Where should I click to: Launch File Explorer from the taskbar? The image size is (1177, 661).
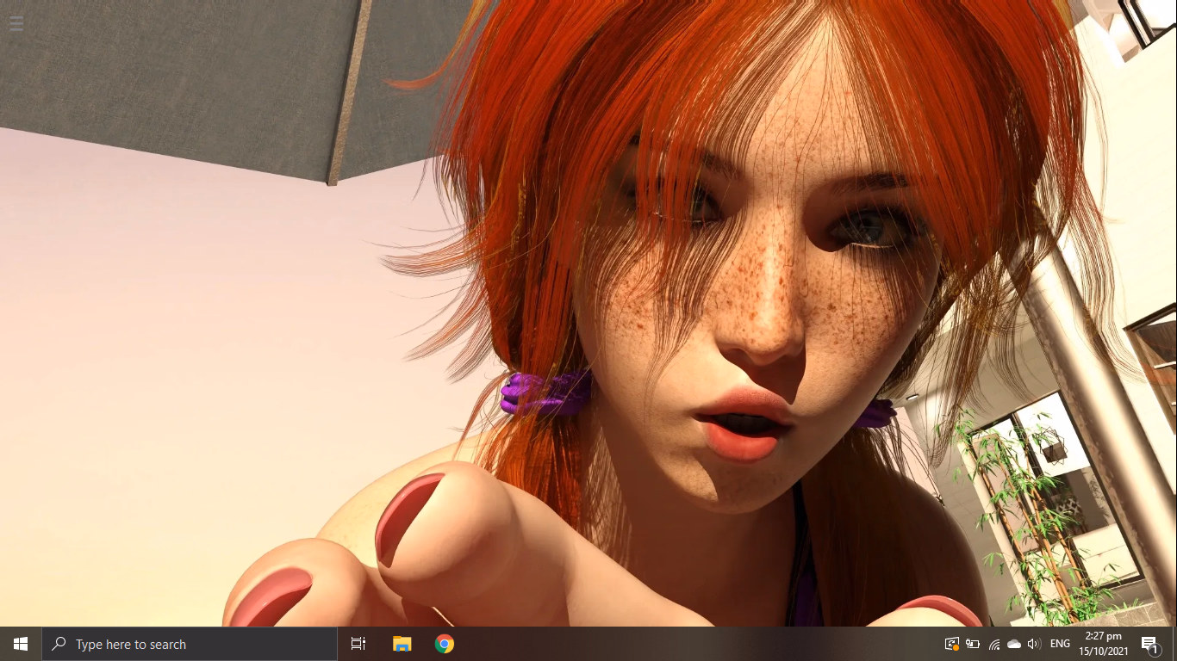coord(402,644)
